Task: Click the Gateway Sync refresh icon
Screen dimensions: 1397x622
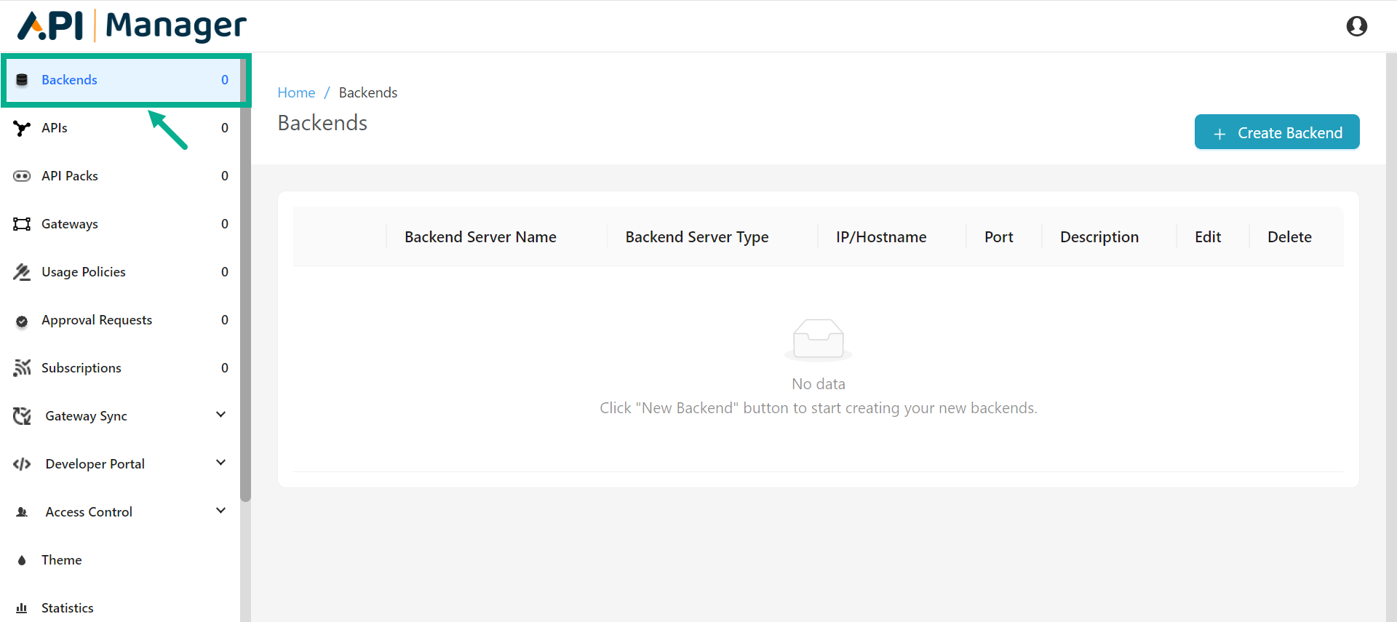Action: click(x=22, y=415)
